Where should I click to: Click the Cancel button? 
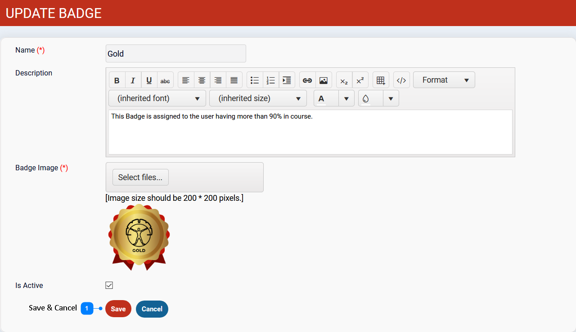tap(152, 309)
